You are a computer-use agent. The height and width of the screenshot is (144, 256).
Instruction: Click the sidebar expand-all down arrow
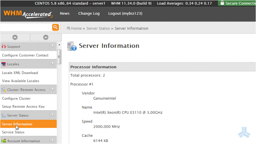tap(46, 38)
